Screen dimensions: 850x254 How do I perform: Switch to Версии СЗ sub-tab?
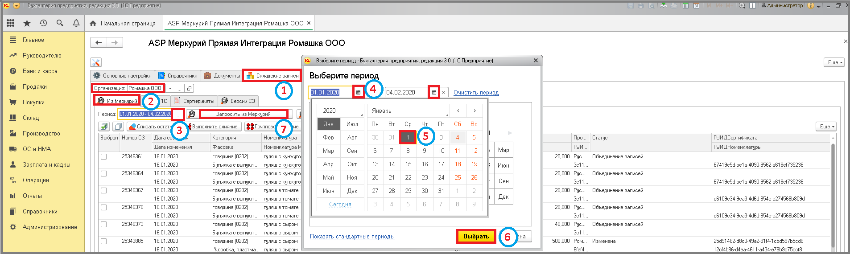click(x=238, y=101)
